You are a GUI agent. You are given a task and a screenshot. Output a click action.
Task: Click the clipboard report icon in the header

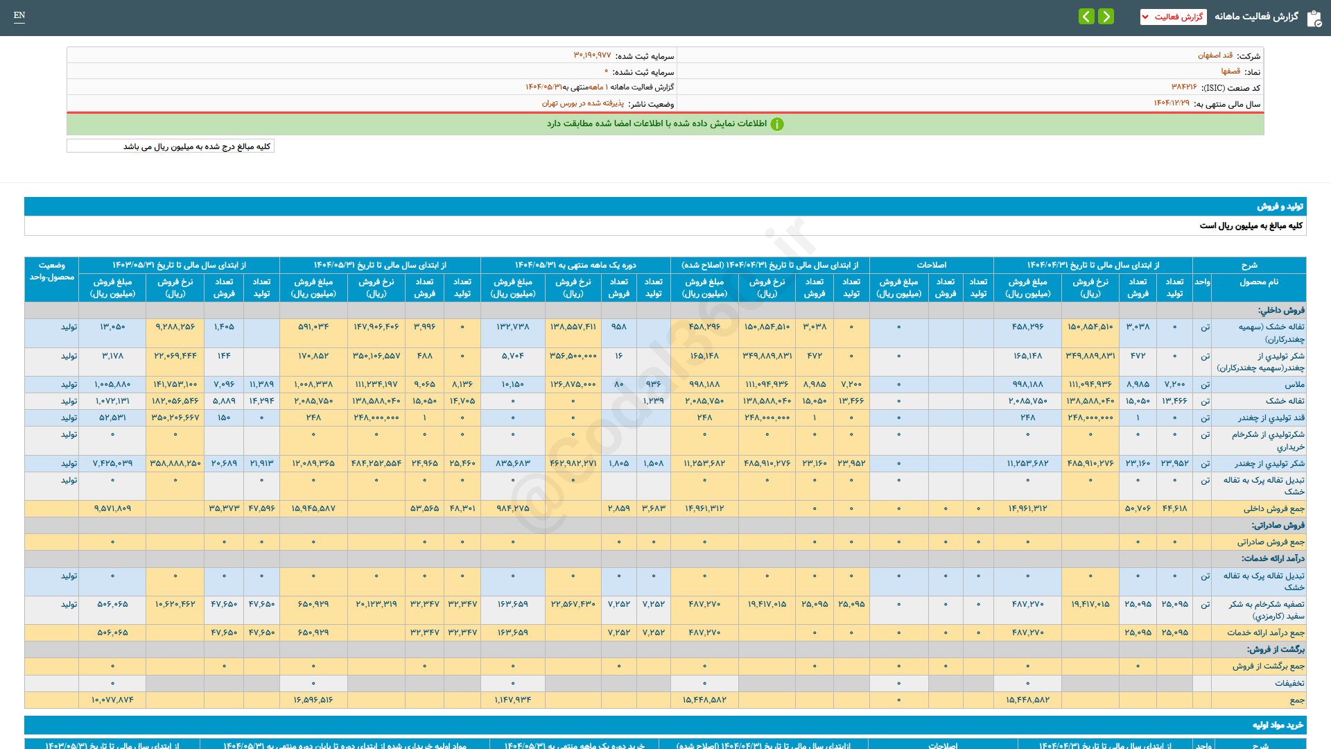point(1314,18)
